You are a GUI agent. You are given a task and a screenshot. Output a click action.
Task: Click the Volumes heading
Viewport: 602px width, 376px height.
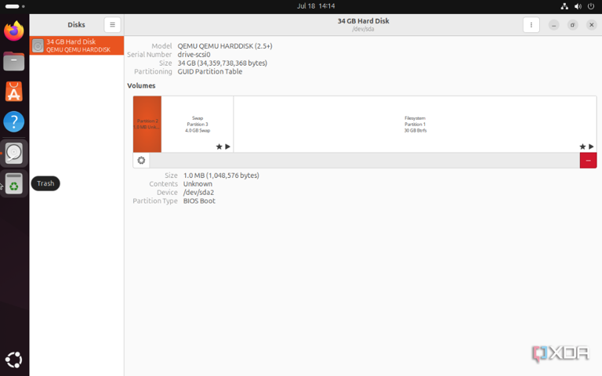pyautogui.click(x=141, y=85)
